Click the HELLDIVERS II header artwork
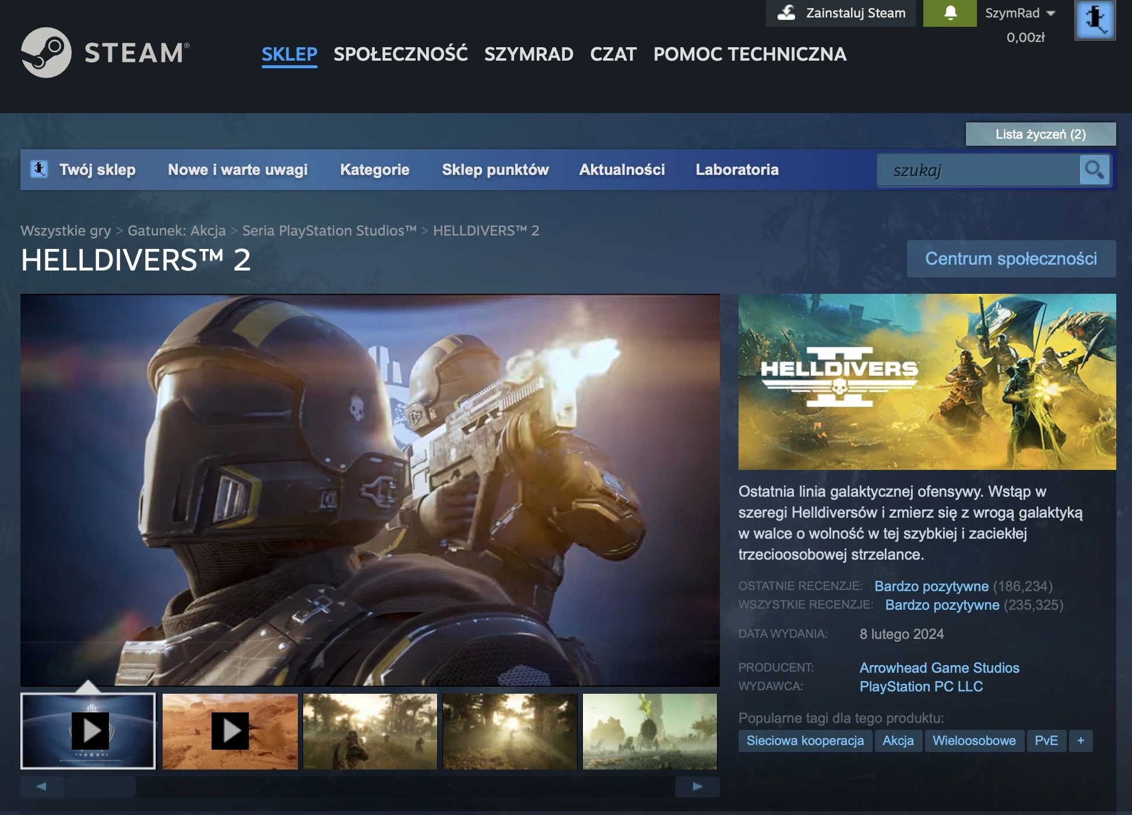1132x815 pixels. (x=927, y=382)
